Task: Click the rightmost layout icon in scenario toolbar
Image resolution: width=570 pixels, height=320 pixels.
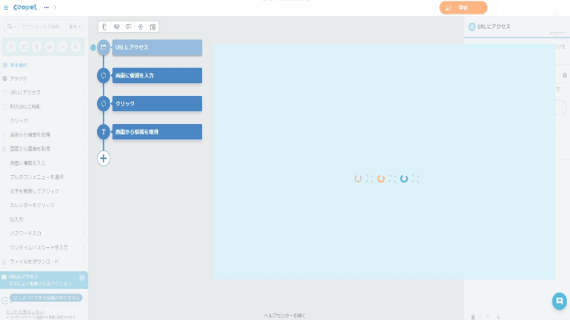Action: (x=152, y=27)
